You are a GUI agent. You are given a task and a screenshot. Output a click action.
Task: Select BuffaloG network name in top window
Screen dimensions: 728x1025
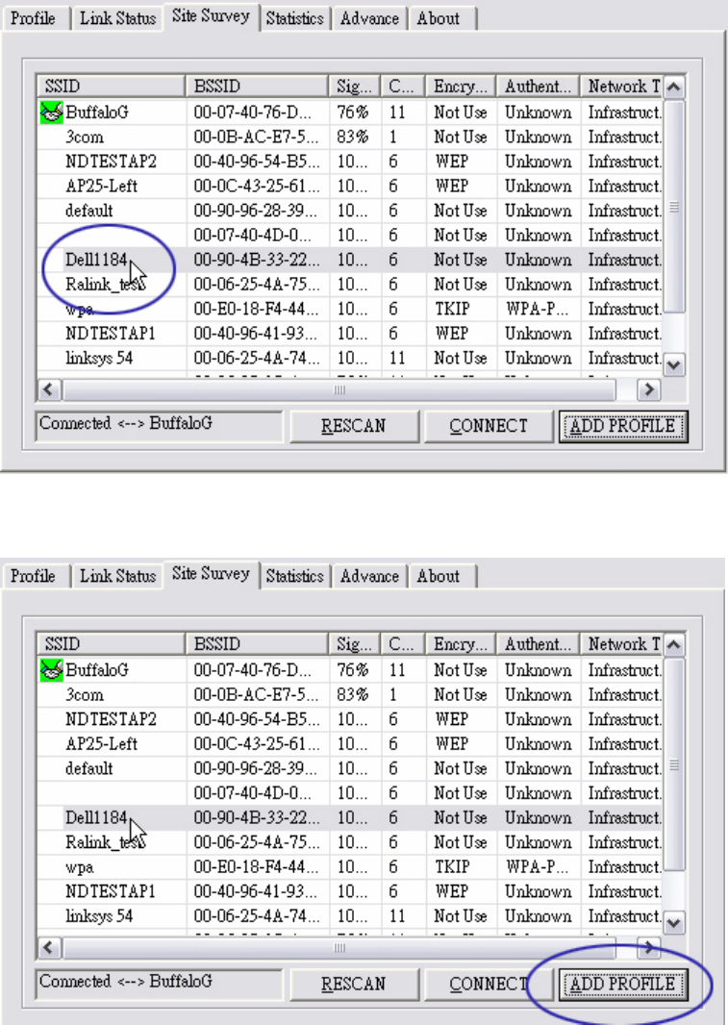(x=97, y=112)
